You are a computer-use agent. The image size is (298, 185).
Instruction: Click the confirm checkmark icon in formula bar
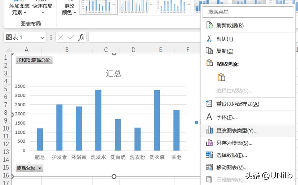tap(71, 37)
